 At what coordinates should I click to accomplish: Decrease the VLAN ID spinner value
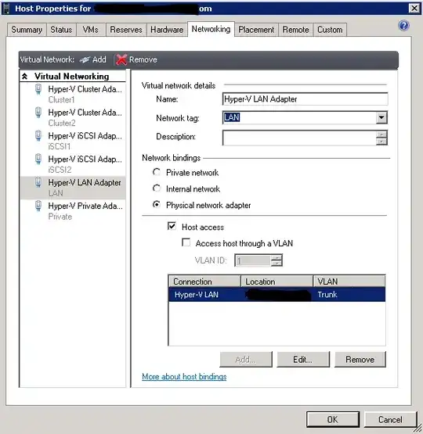click(x=277, y=263)
